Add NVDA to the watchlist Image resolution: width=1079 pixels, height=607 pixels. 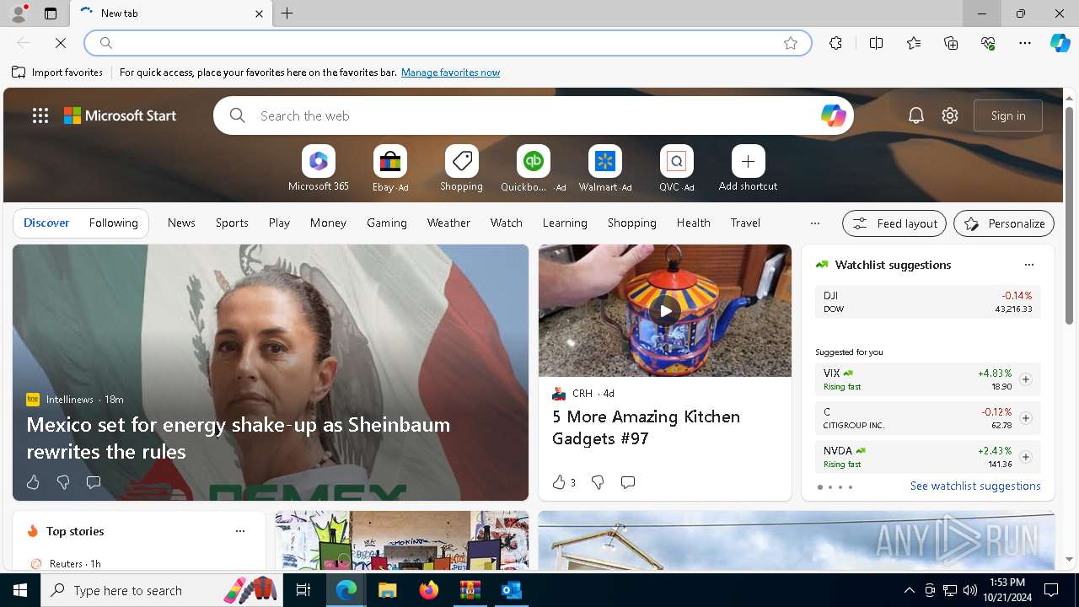pos(1025,457)
